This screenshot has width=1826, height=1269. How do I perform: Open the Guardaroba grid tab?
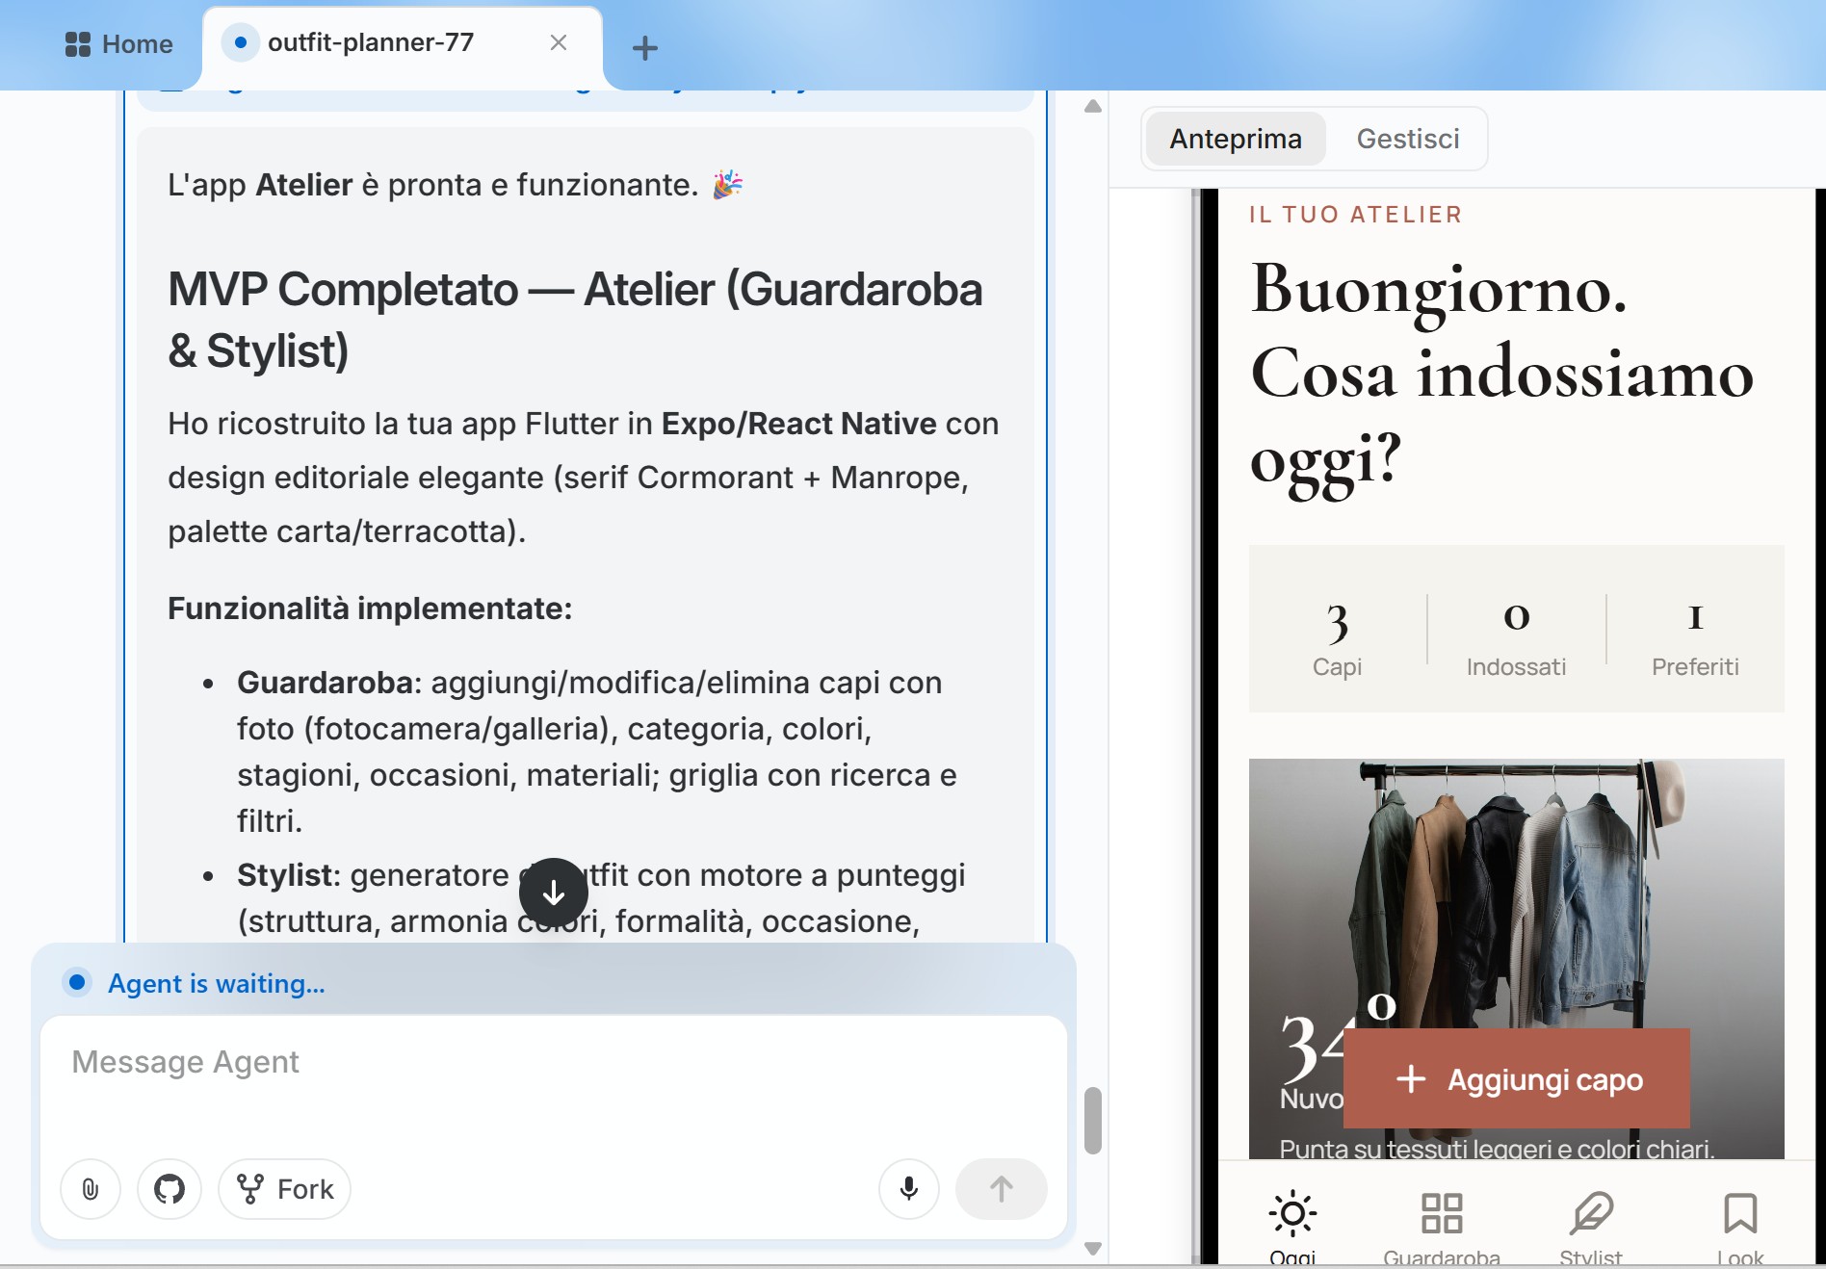click(x=1442, y=1228)
